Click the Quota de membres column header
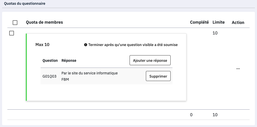The height and width of the screenshot is (127, 257). point(45,22)
